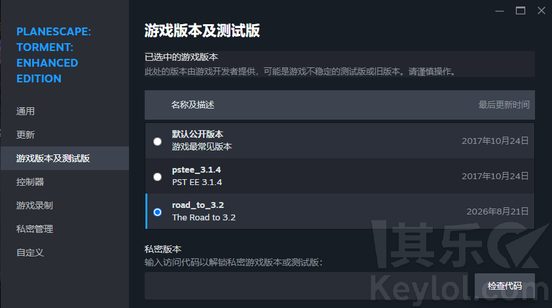Click the 最后更新时间 column header
This screenshot has width=552, height=308.
(504, 105)
